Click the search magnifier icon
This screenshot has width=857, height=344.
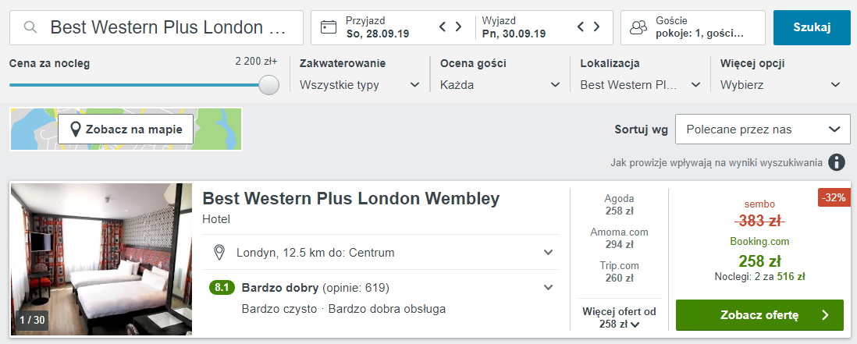click(31, 27)
